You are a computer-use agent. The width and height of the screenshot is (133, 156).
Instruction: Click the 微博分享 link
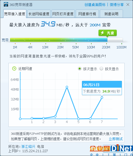tap(117, 5)
